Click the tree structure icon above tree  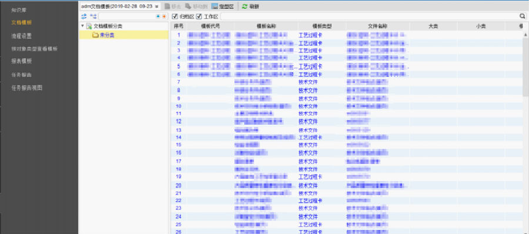93,16
